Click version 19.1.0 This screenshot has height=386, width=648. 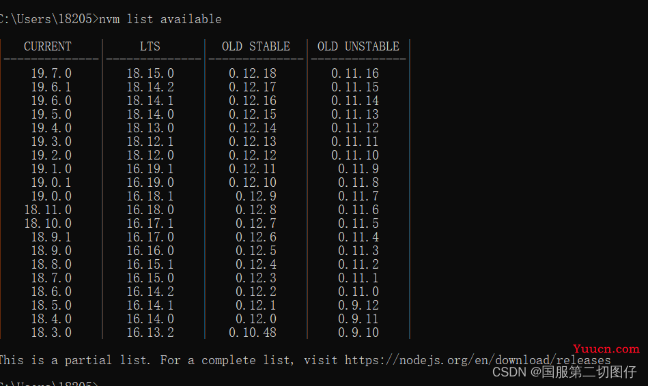tap(51, 169)
